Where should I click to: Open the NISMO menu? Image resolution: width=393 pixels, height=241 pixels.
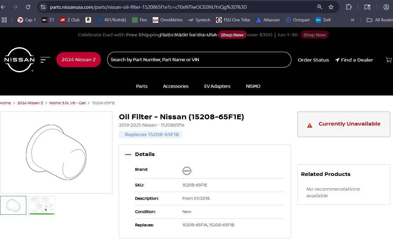[253, 86]
